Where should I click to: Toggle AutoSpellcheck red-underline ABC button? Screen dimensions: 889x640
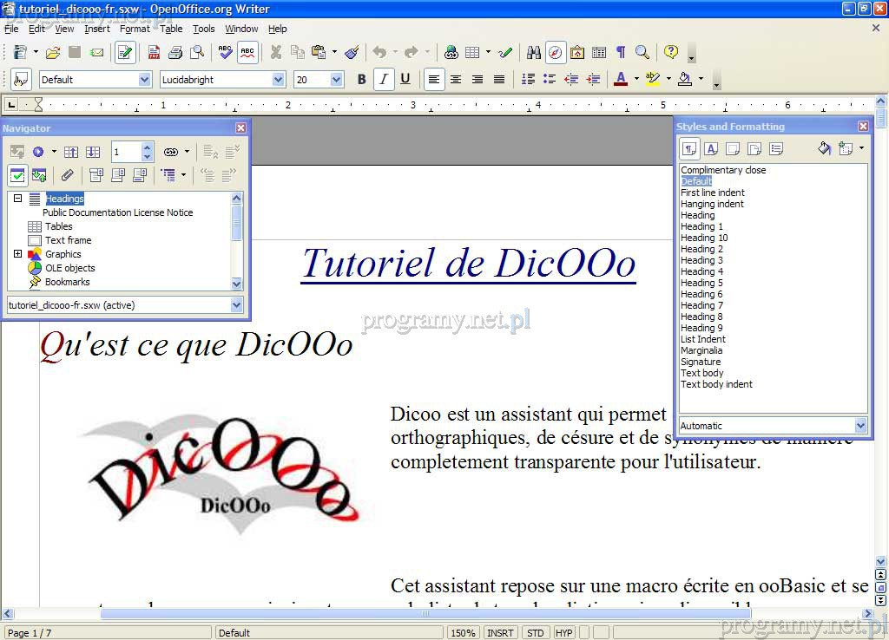tap(247, 53)
